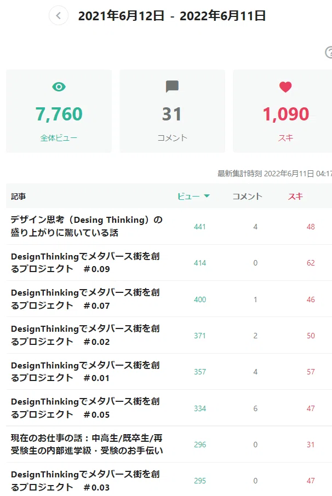The height and width of the screenshot is (496, 332).
Task: Toggle sort arrow beside ビュー column
Action: [x=207, y=196]
